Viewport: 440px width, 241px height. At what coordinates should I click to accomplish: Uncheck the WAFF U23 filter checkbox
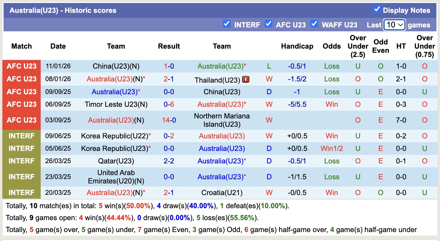pos(314,24)
